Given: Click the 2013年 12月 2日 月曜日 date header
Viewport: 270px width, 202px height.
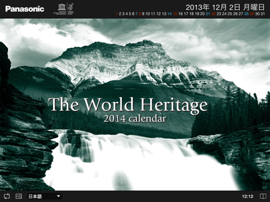Looking at the screenshot, I should coord(225,8).
